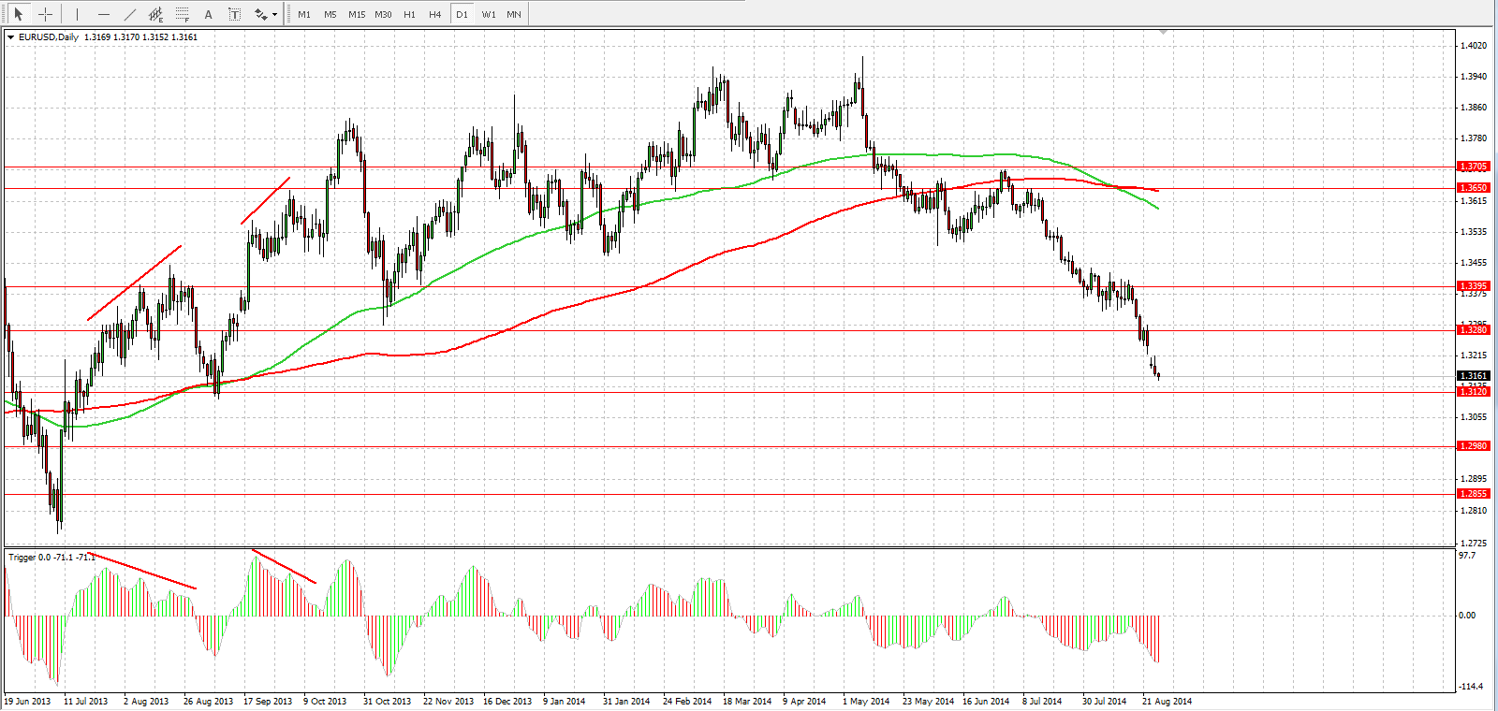
Task: Switch to M1 timeframe
Action: pyautogui.click(x=304, y=14)
